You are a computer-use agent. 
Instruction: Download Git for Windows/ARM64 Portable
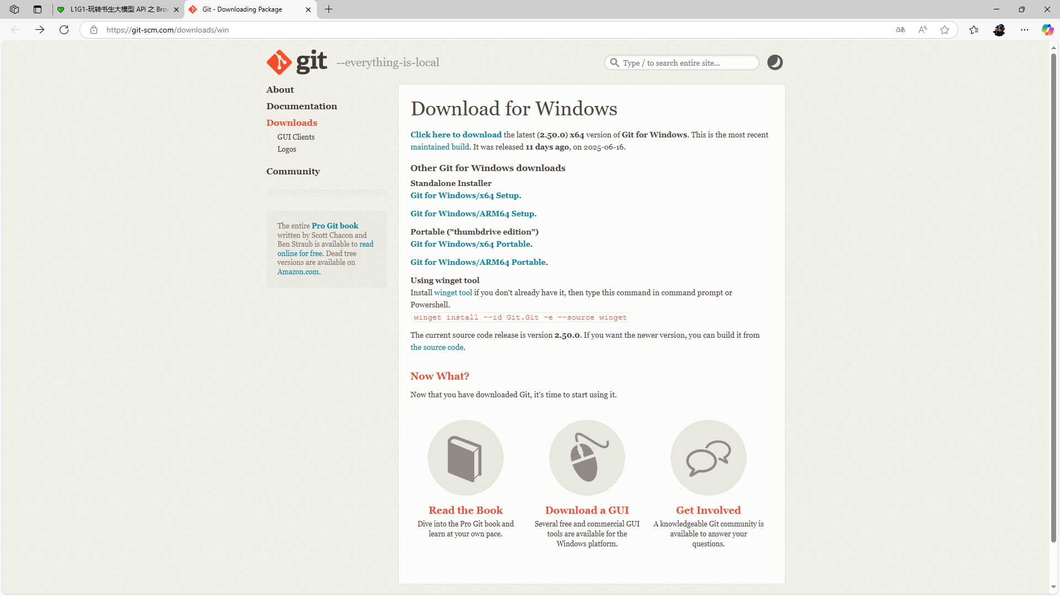point(478,262)
